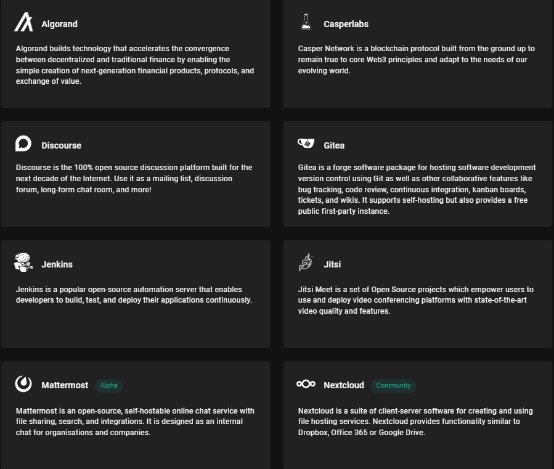Click the Mattermost circular logo
This screenshot has width=554, height=469.
[23, 383]
